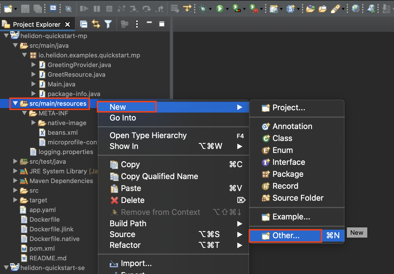Click the Coverage run icon
This screenshot has width=394, height=274.
[x=236, y=8]
